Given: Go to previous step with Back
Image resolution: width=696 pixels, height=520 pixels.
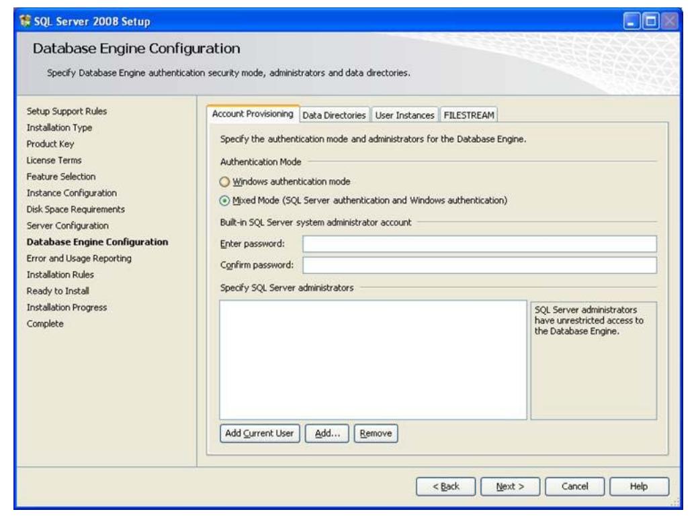Looking at the screenshot, I should [x=445, y=486].
